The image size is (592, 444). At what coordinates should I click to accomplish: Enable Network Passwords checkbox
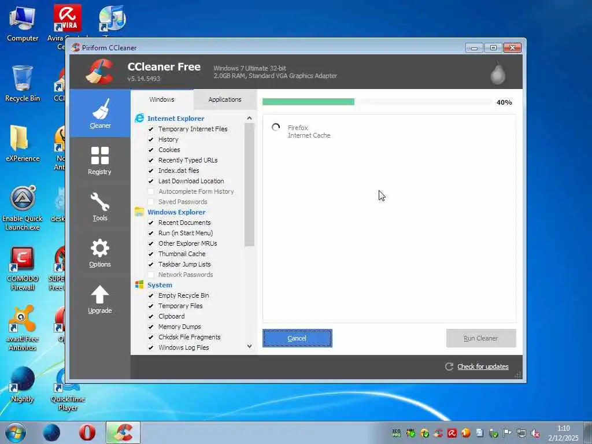pyautogui.click(x=151, y=275)
